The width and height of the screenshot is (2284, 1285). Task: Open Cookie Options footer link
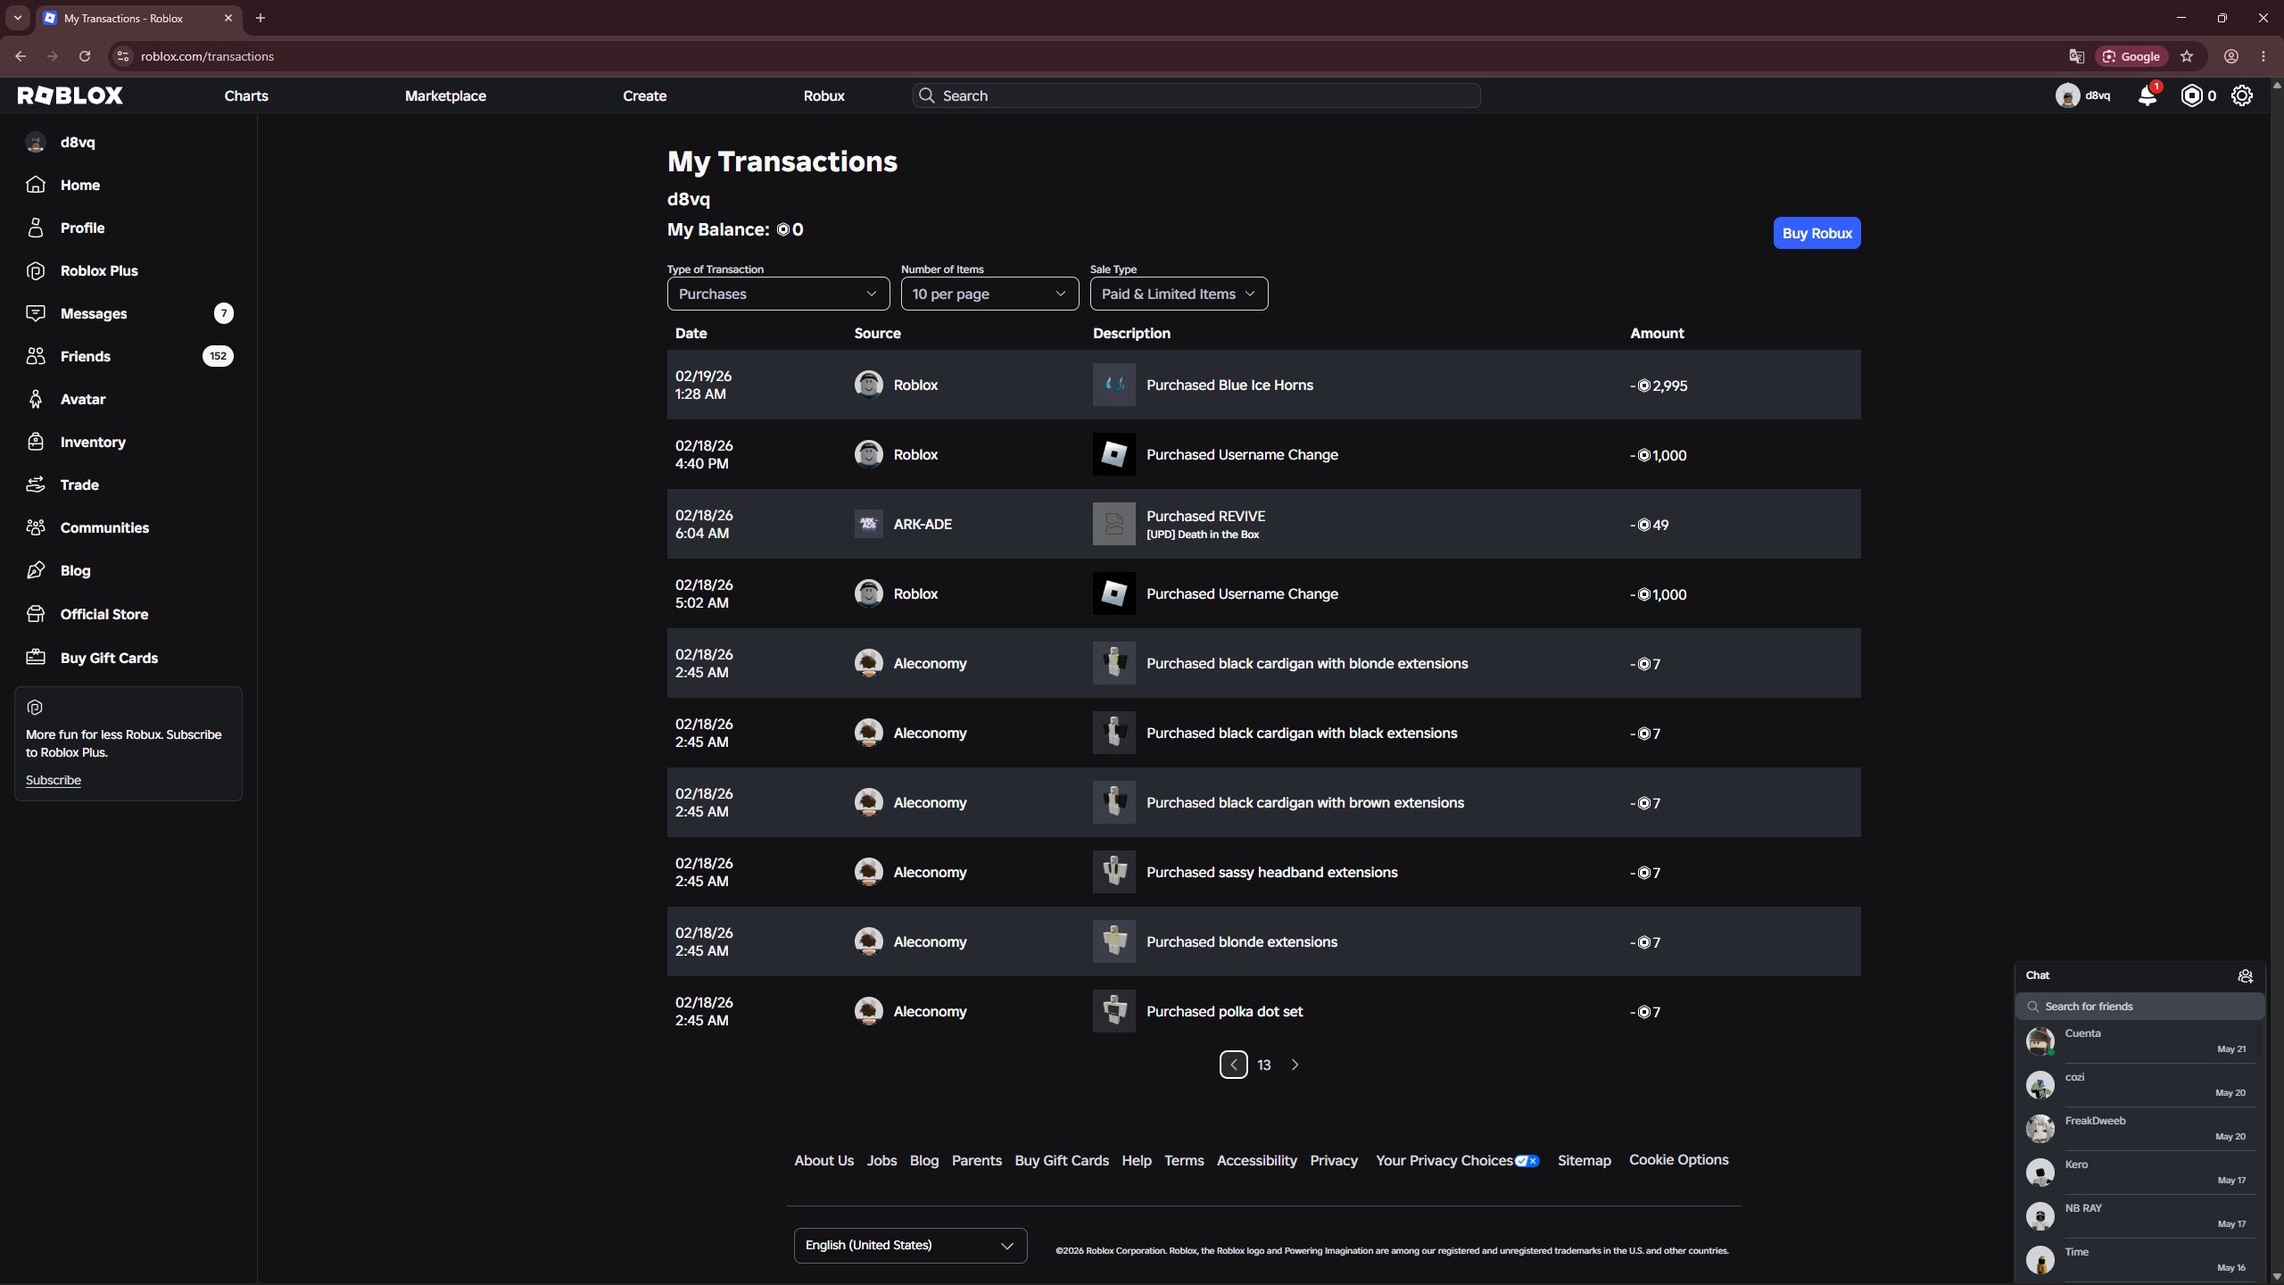[x=1678, y=1160]
